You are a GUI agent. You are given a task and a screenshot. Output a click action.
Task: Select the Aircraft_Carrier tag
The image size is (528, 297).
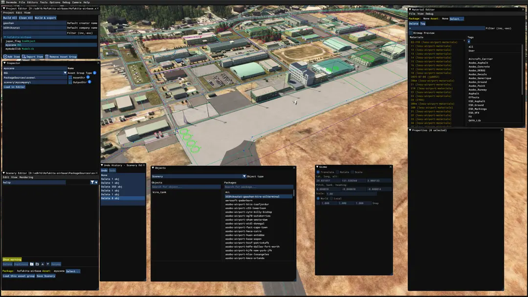[481, 59]
